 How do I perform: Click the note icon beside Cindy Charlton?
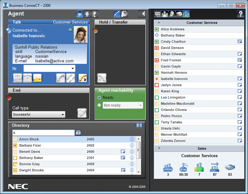click(x=240, y=42)
